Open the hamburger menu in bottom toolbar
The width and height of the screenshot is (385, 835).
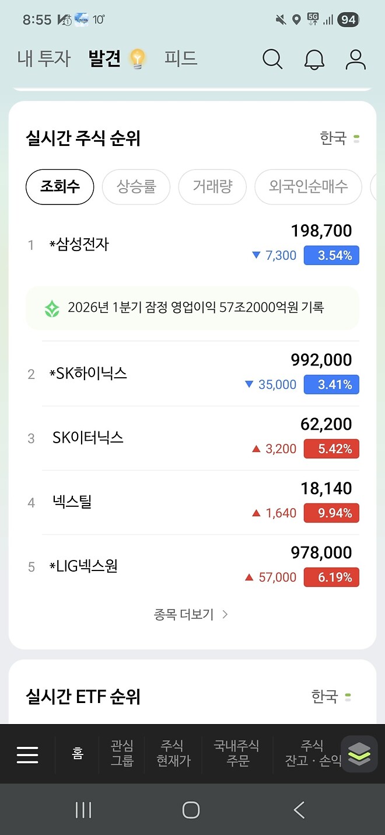tap(27, 754)
